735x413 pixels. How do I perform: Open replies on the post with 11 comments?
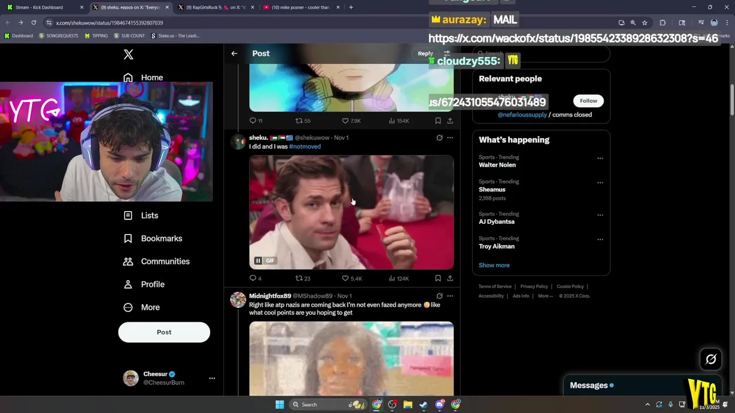[x=256, y=120]
